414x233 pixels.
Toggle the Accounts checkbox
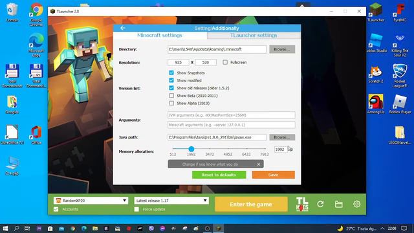click(x=56, y=209)
